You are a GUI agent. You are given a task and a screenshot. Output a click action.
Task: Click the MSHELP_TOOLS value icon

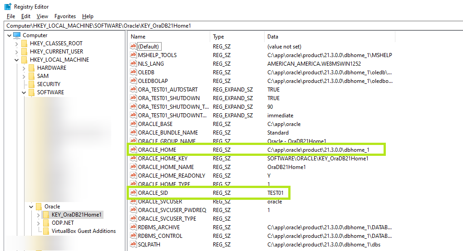click(x=133, y=55)
